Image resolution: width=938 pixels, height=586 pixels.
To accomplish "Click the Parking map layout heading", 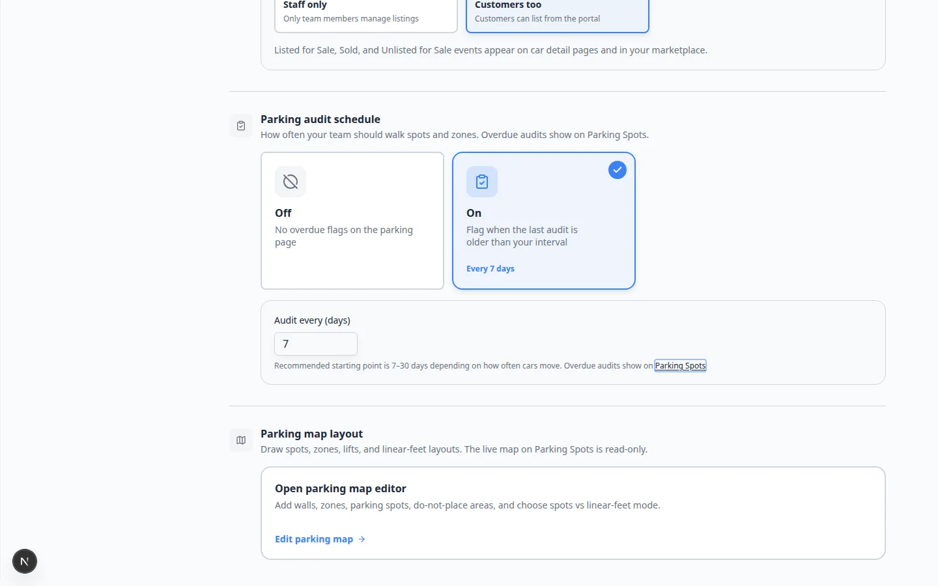I will [311, 434].
